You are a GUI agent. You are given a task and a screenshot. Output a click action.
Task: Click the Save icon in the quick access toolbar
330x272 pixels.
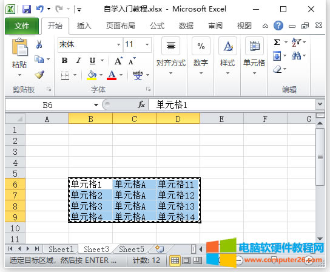click(27, 9)
